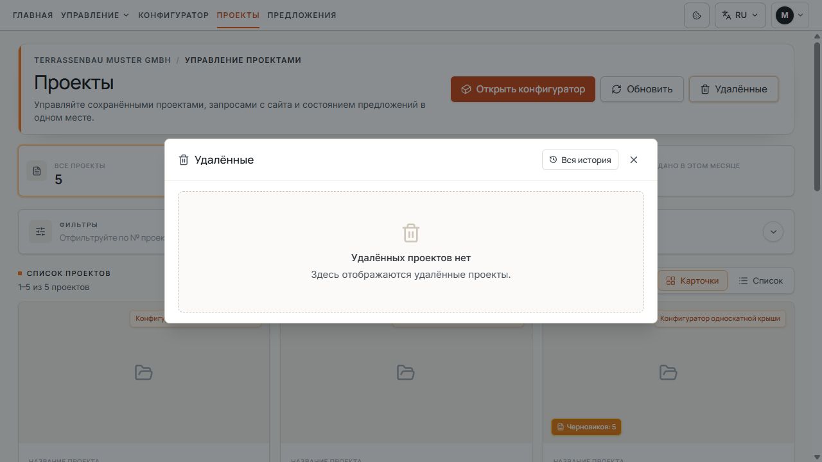Click the Вся история button
Viewport: 822px width, 462px height.
click(580, 160)
